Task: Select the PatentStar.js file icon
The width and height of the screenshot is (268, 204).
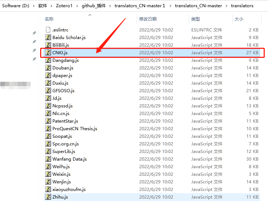Action: (48, 121)
